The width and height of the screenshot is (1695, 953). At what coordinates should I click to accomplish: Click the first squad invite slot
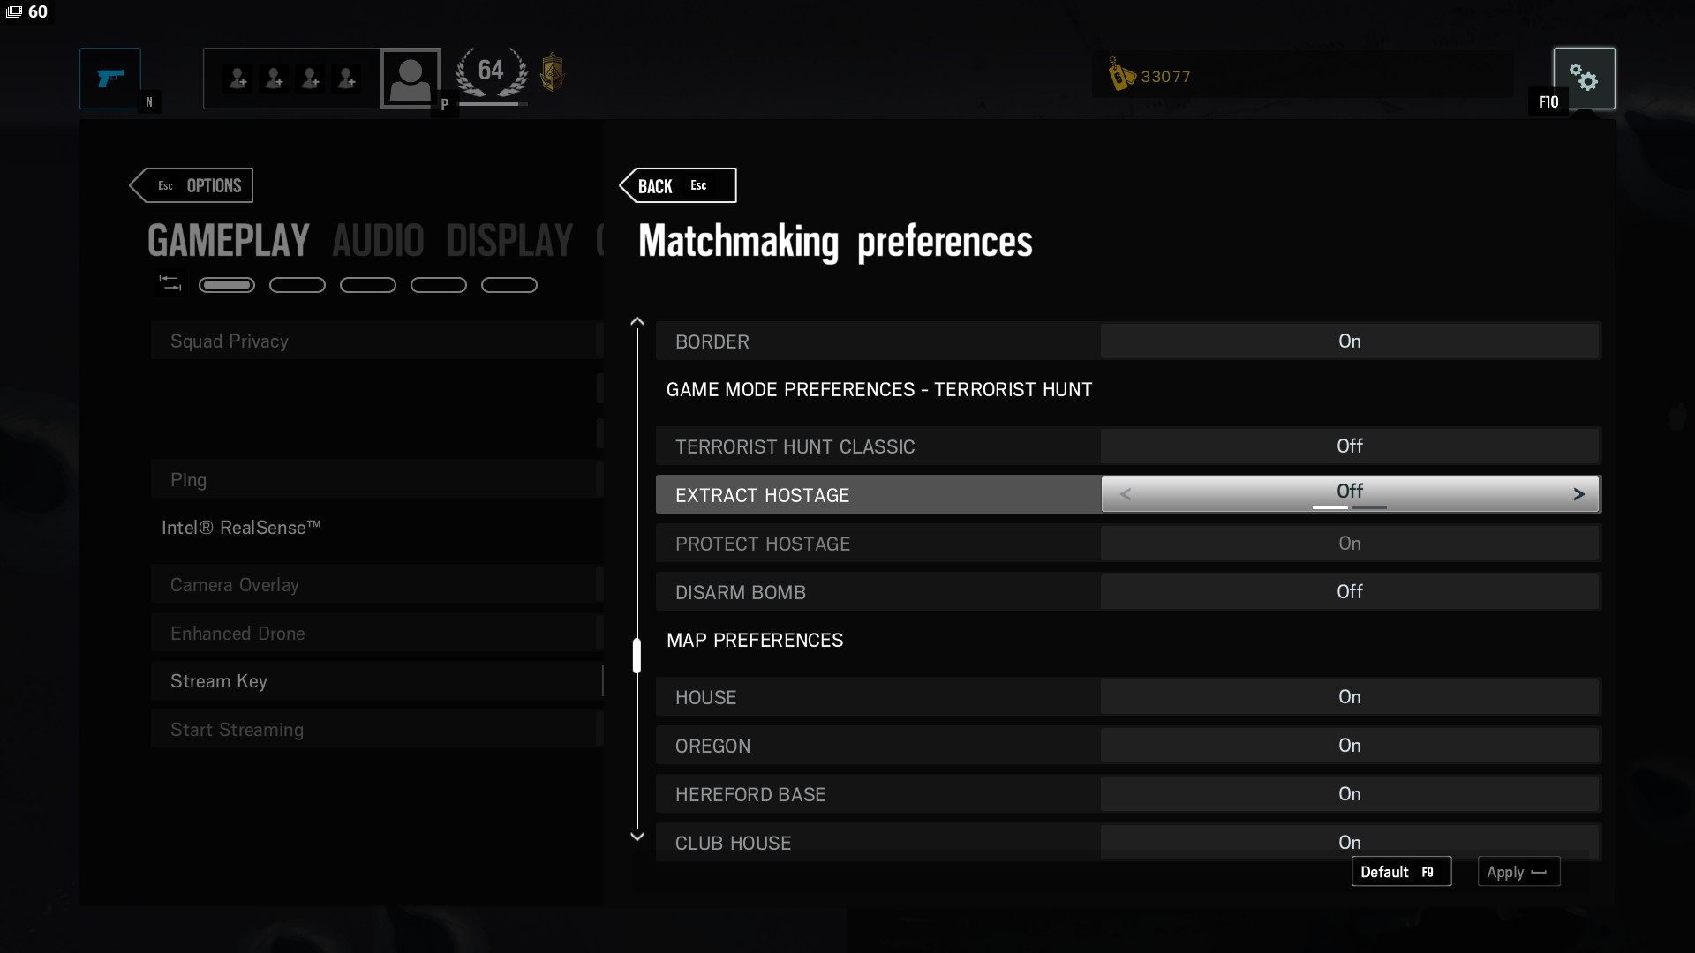click(x=237, y=79)
